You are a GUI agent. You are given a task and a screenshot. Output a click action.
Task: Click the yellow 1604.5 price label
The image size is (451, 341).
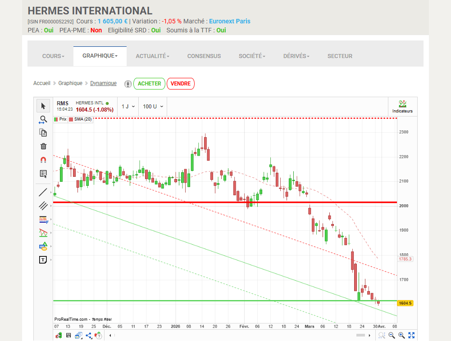405,303
